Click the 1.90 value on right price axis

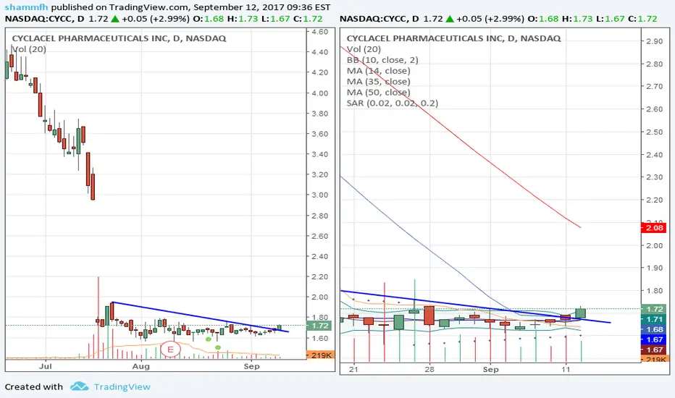(654, 268)
